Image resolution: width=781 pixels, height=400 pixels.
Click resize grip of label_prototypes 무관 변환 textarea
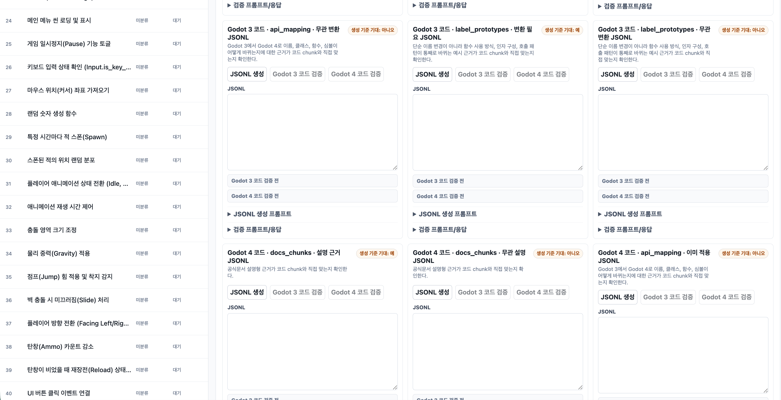[765, 168]
